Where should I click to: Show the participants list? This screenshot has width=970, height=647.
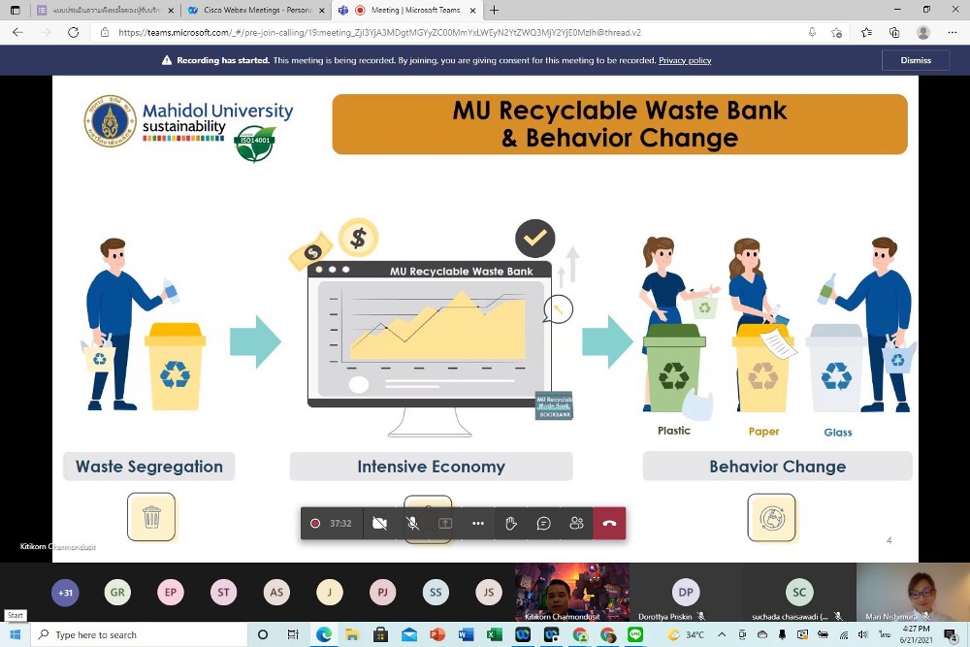[577, 524]
